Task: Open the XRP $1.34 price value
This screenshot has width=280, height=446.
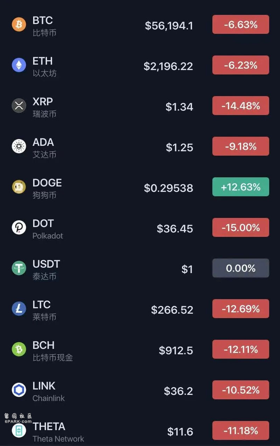Action: click(x=179, y=107)
